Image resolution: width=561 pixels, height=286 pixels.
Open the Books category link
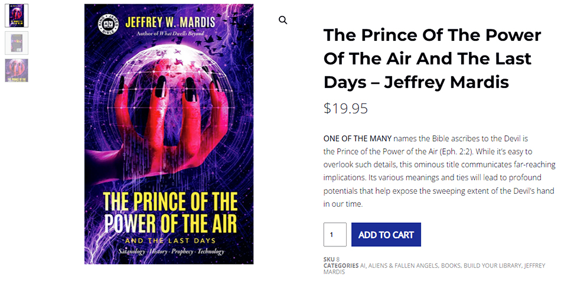pos(451,266)
